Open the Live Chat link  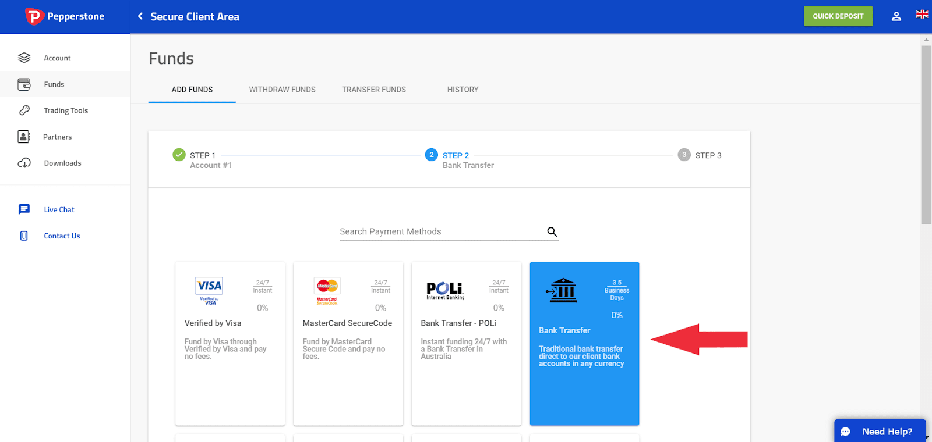(59, 210)
